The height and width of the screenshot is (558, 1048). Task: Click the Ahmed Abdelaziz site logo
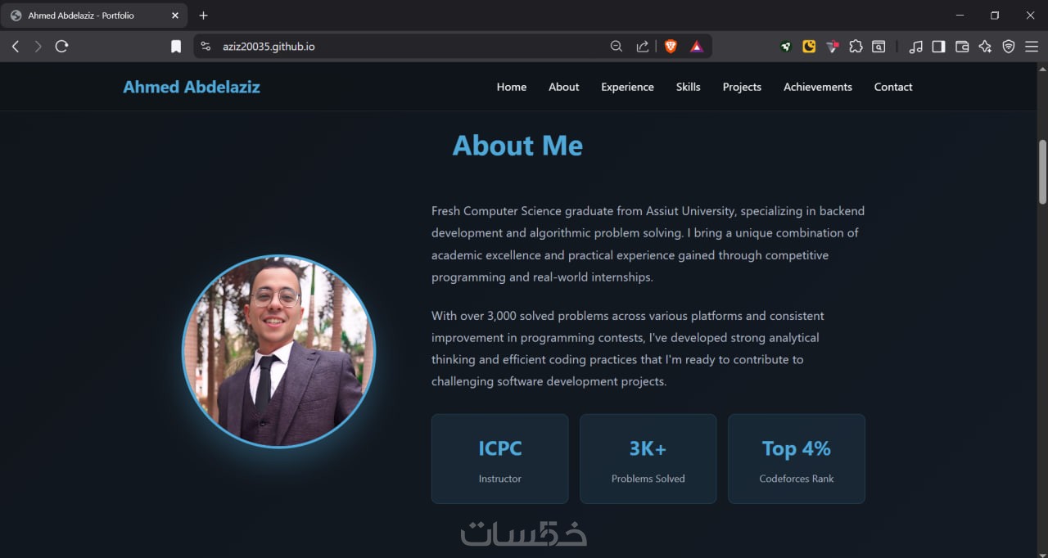click(192, 87)
